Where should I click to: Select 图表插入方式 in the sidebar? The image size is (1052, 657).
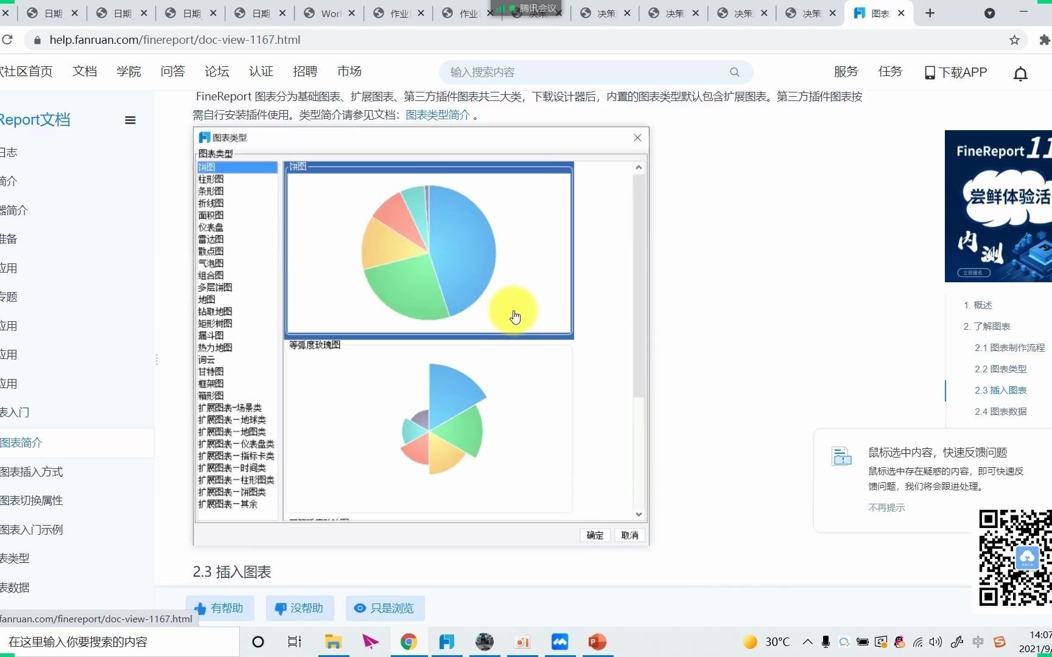(x=32, y=471)
